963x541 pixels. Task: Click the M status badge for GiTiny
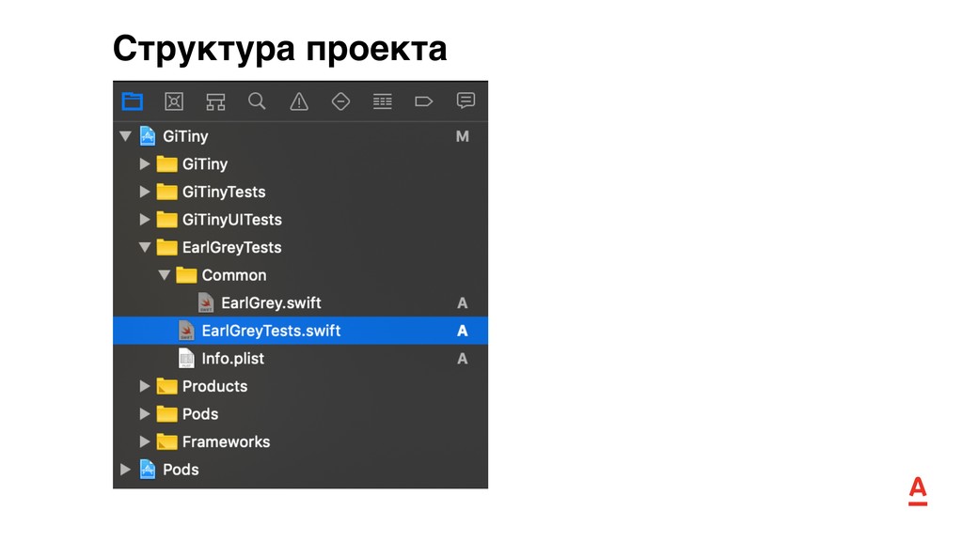click(x=463, y=137)
